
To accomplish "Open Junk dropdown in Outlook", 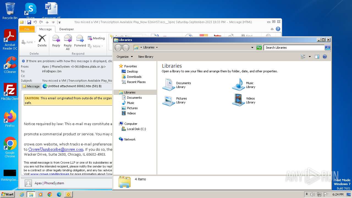I will coord(29,42).
